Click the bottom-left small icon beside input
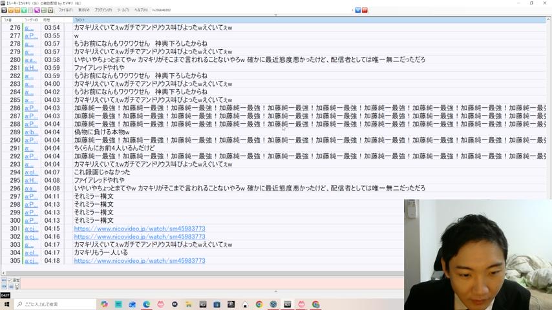The image size is (552, 310). (x=4, y=286)
